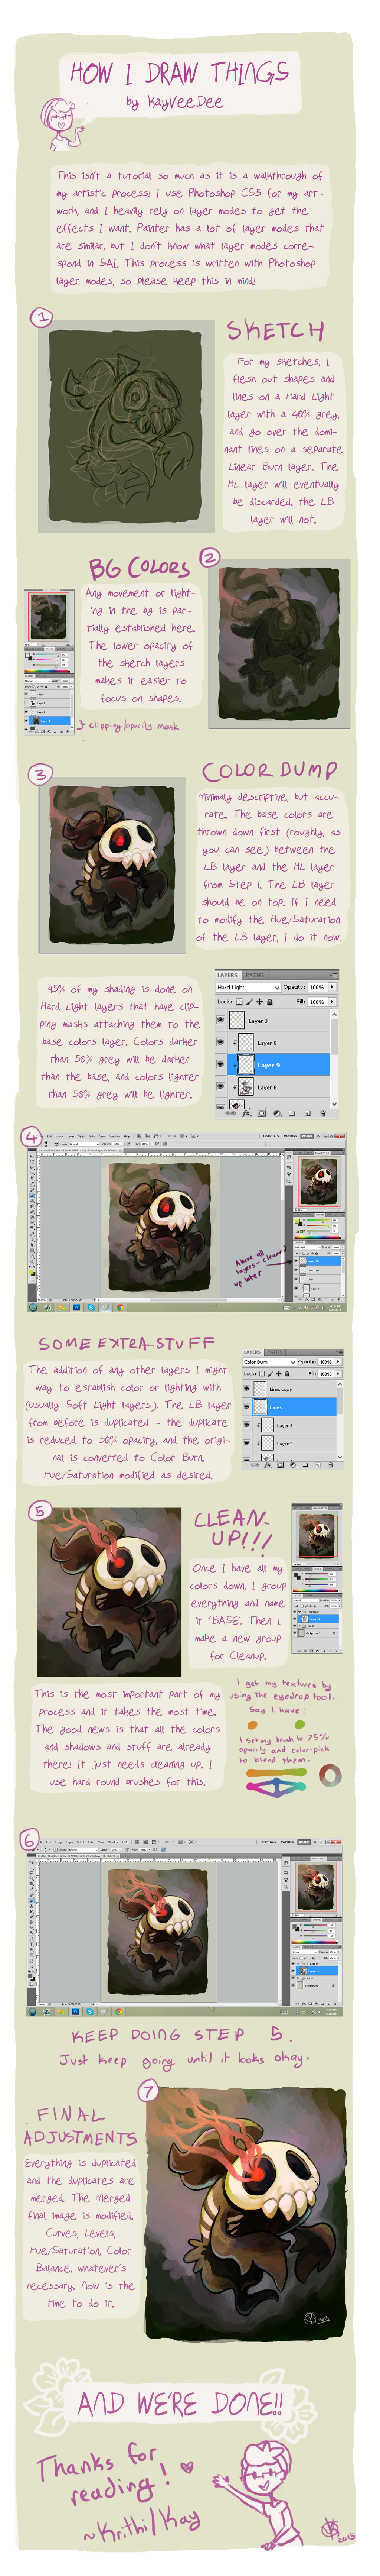Click the Lines copy layer thumbnail
The image size is (380, 2576).
[260, 1389]
